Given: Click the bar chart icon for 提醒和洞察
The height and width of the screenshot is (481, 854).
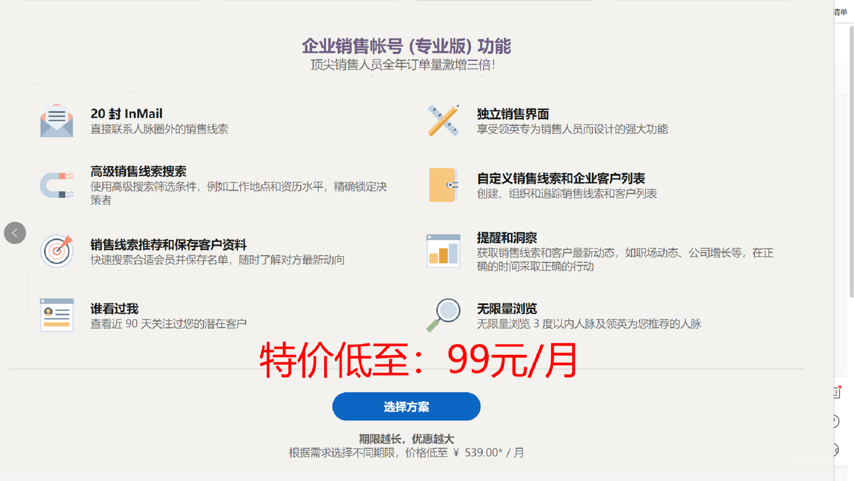Looking at the screenshot, I should coord(443,251).
